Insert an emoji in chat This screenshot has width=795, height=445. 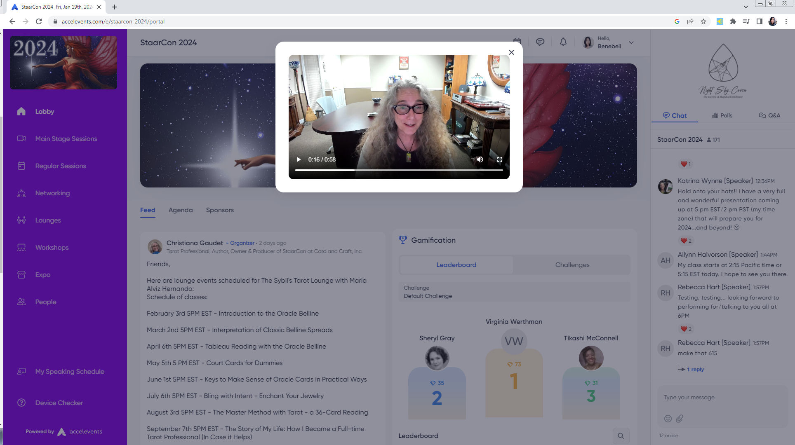pyautogui.click(x=668, y=419)
